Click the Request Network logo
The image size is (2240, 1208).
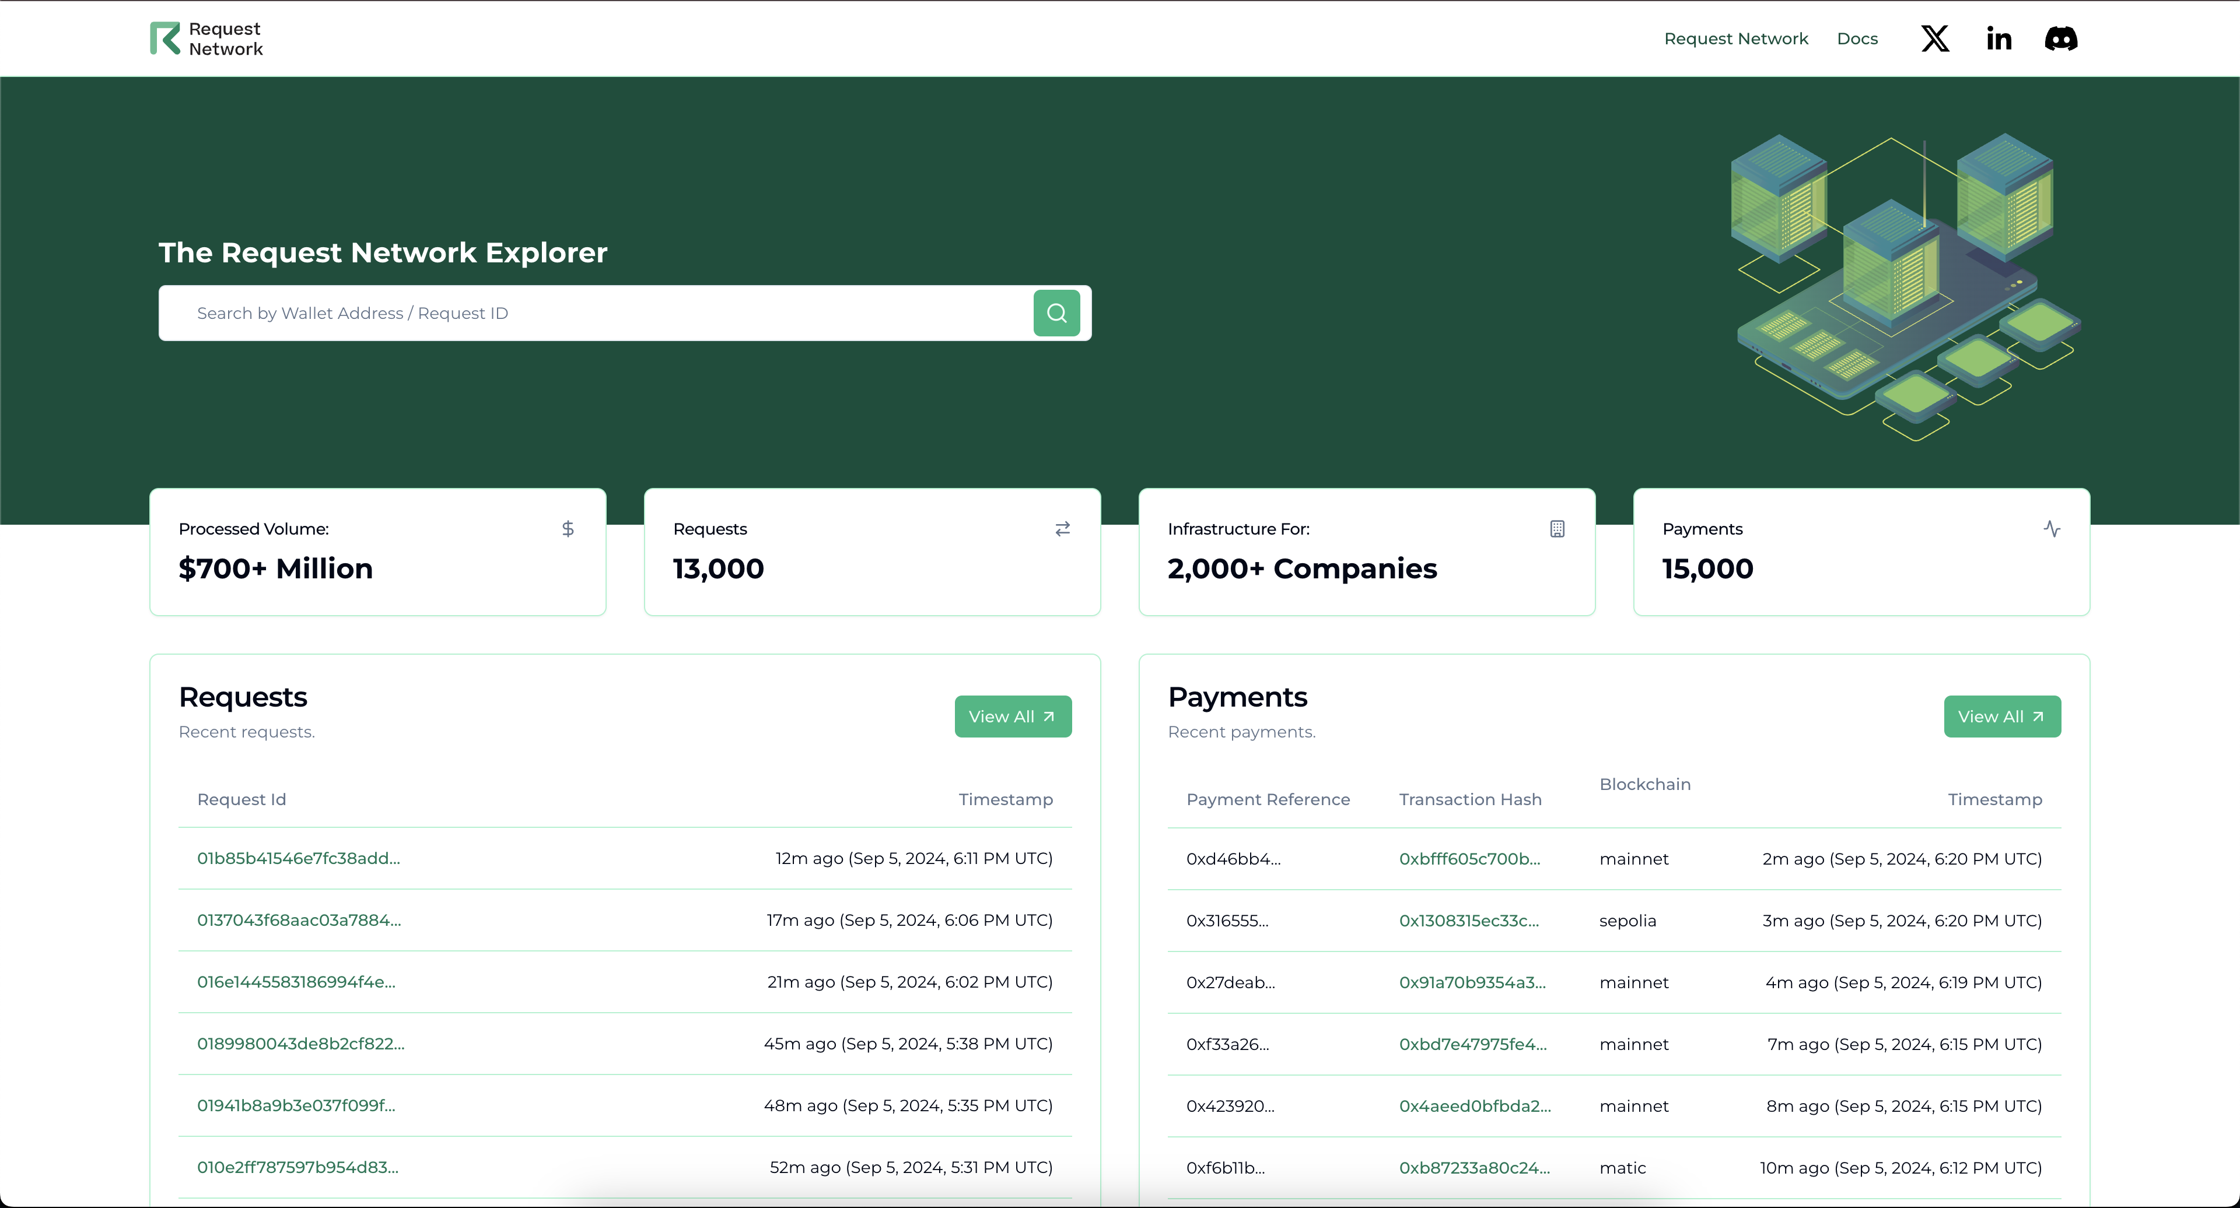pyautogui.click(x=206, y=39)
